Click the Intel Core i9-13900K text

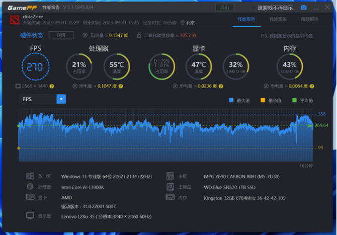pos(82,187)
